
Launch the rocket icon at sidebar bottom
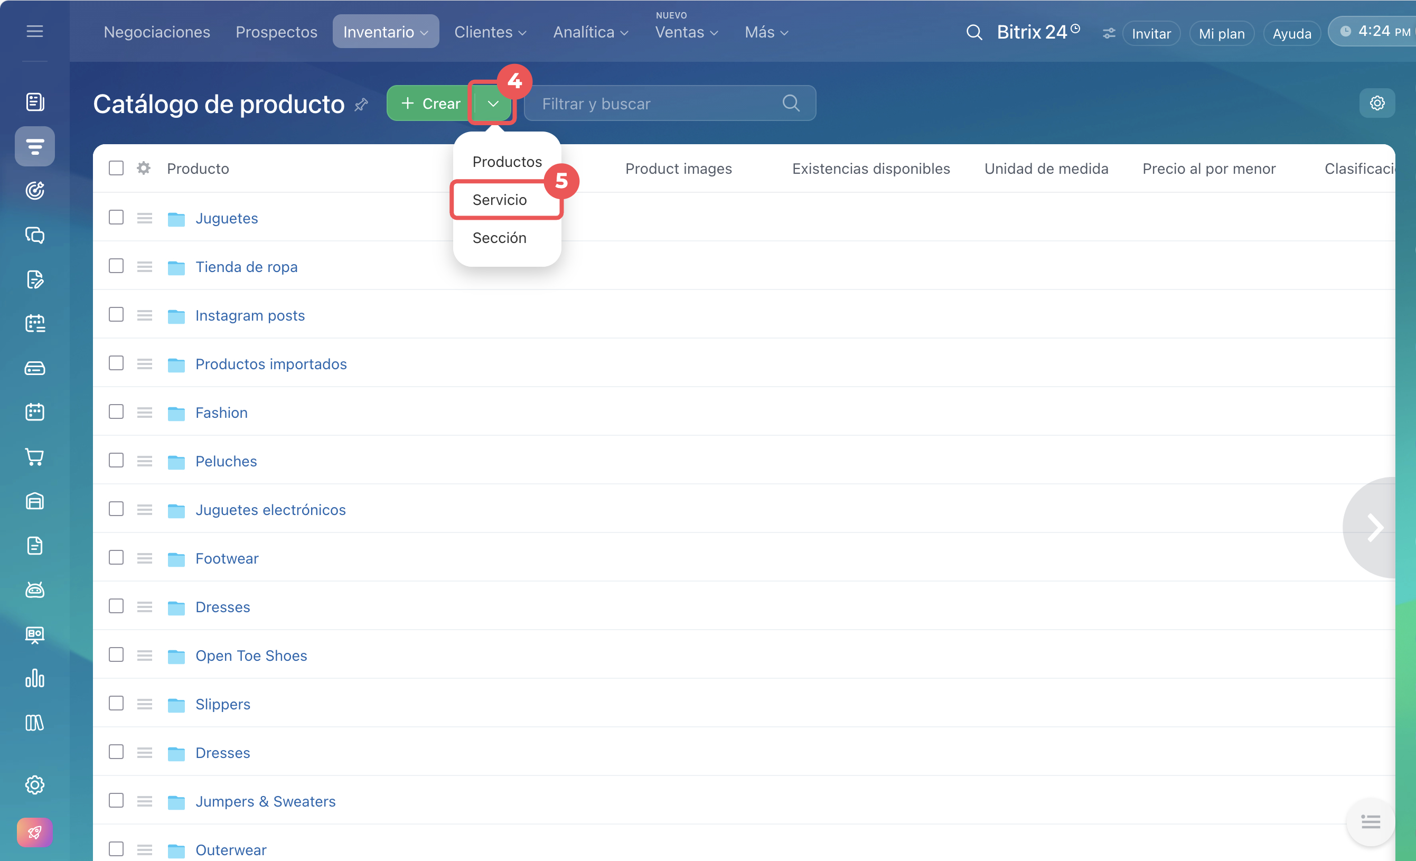click(34, 832)
